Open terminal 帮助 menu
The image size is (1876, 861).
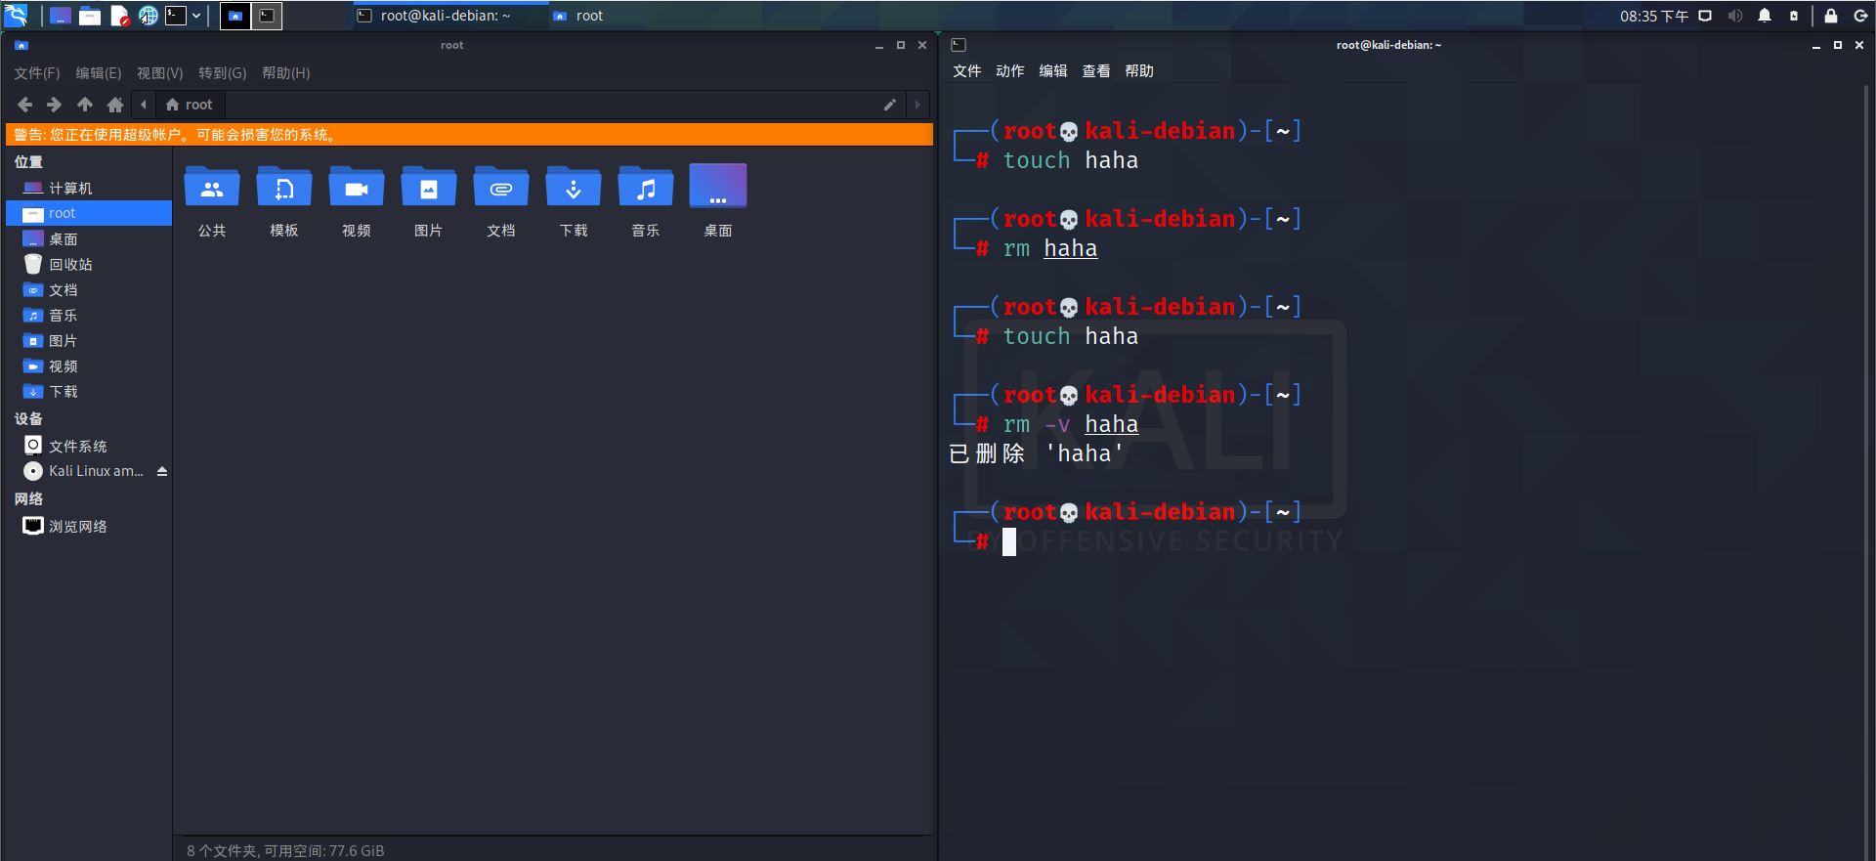(1139, 71)
